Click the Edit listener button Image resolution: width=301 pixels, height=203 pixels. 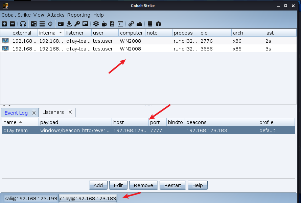point(118,185)
